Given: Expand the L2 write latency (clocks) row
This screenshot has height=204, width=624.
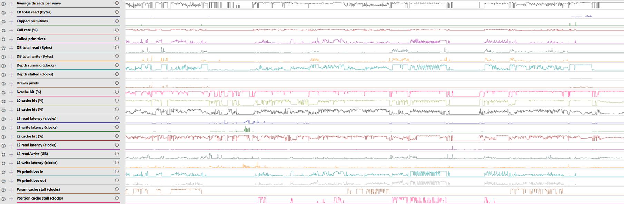Looking at the screenshot, I should 11,163.
